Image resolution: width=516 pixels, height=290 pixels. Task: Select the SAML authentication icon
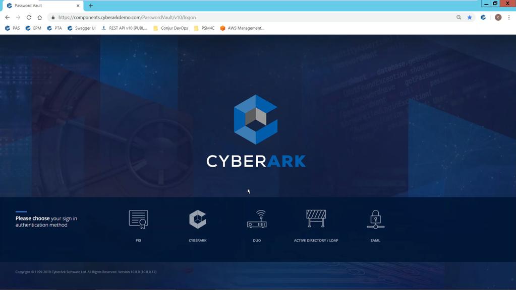[375, 220]
